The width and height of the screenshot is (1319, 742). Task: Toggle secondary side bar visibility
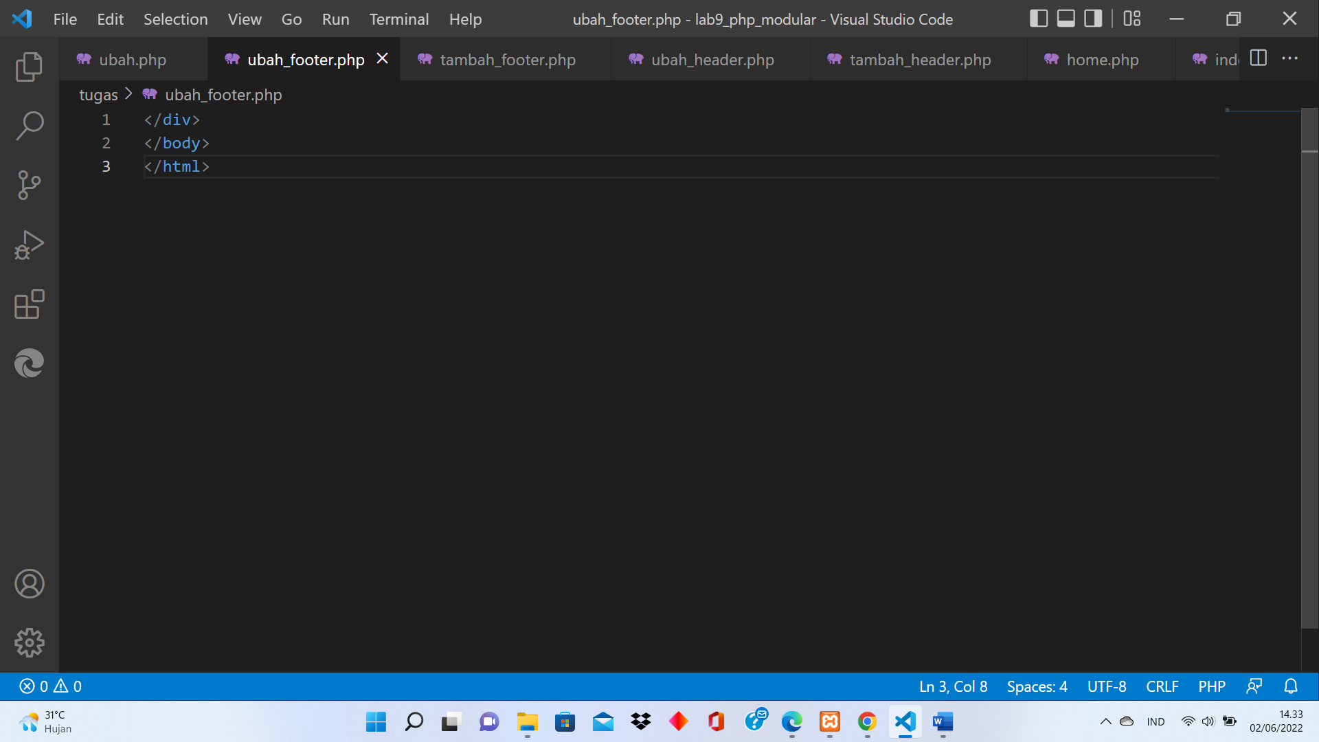1093,19
